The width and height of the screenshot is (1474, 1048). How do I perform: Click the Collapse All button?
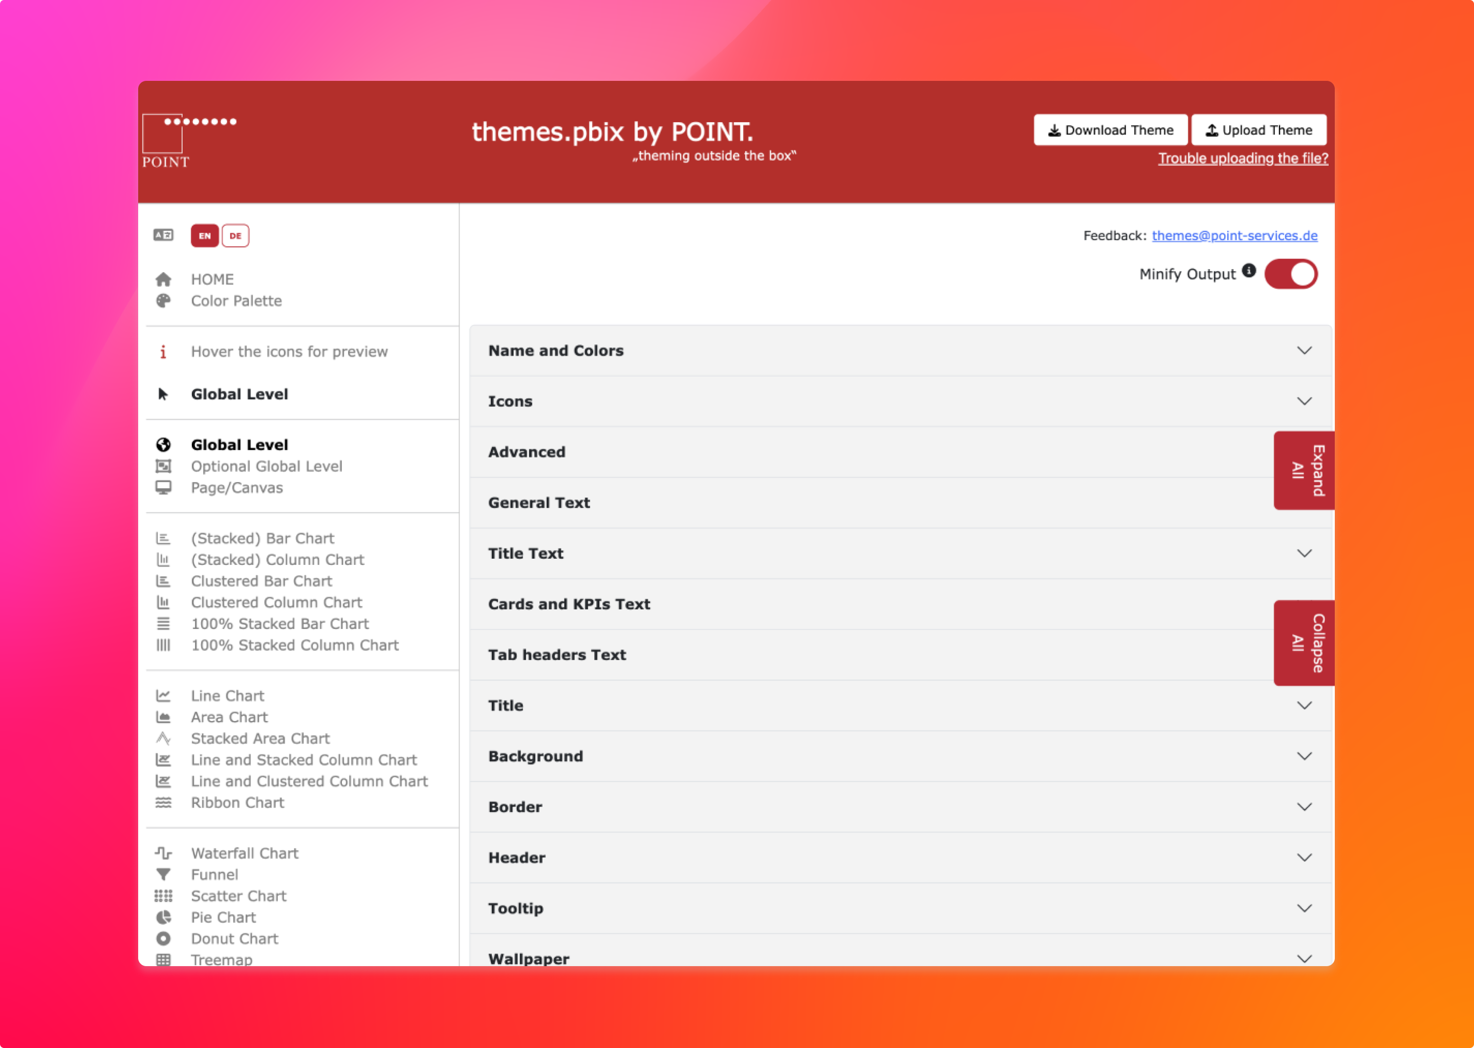point(1302,641)
